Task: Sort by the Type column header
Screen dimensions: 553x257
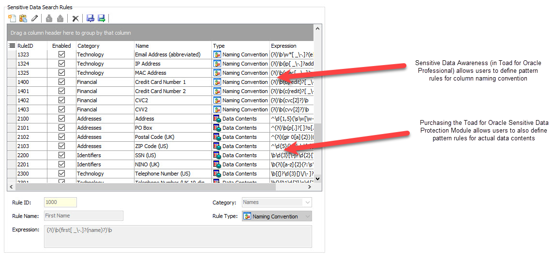Action: tap(240, 46)
